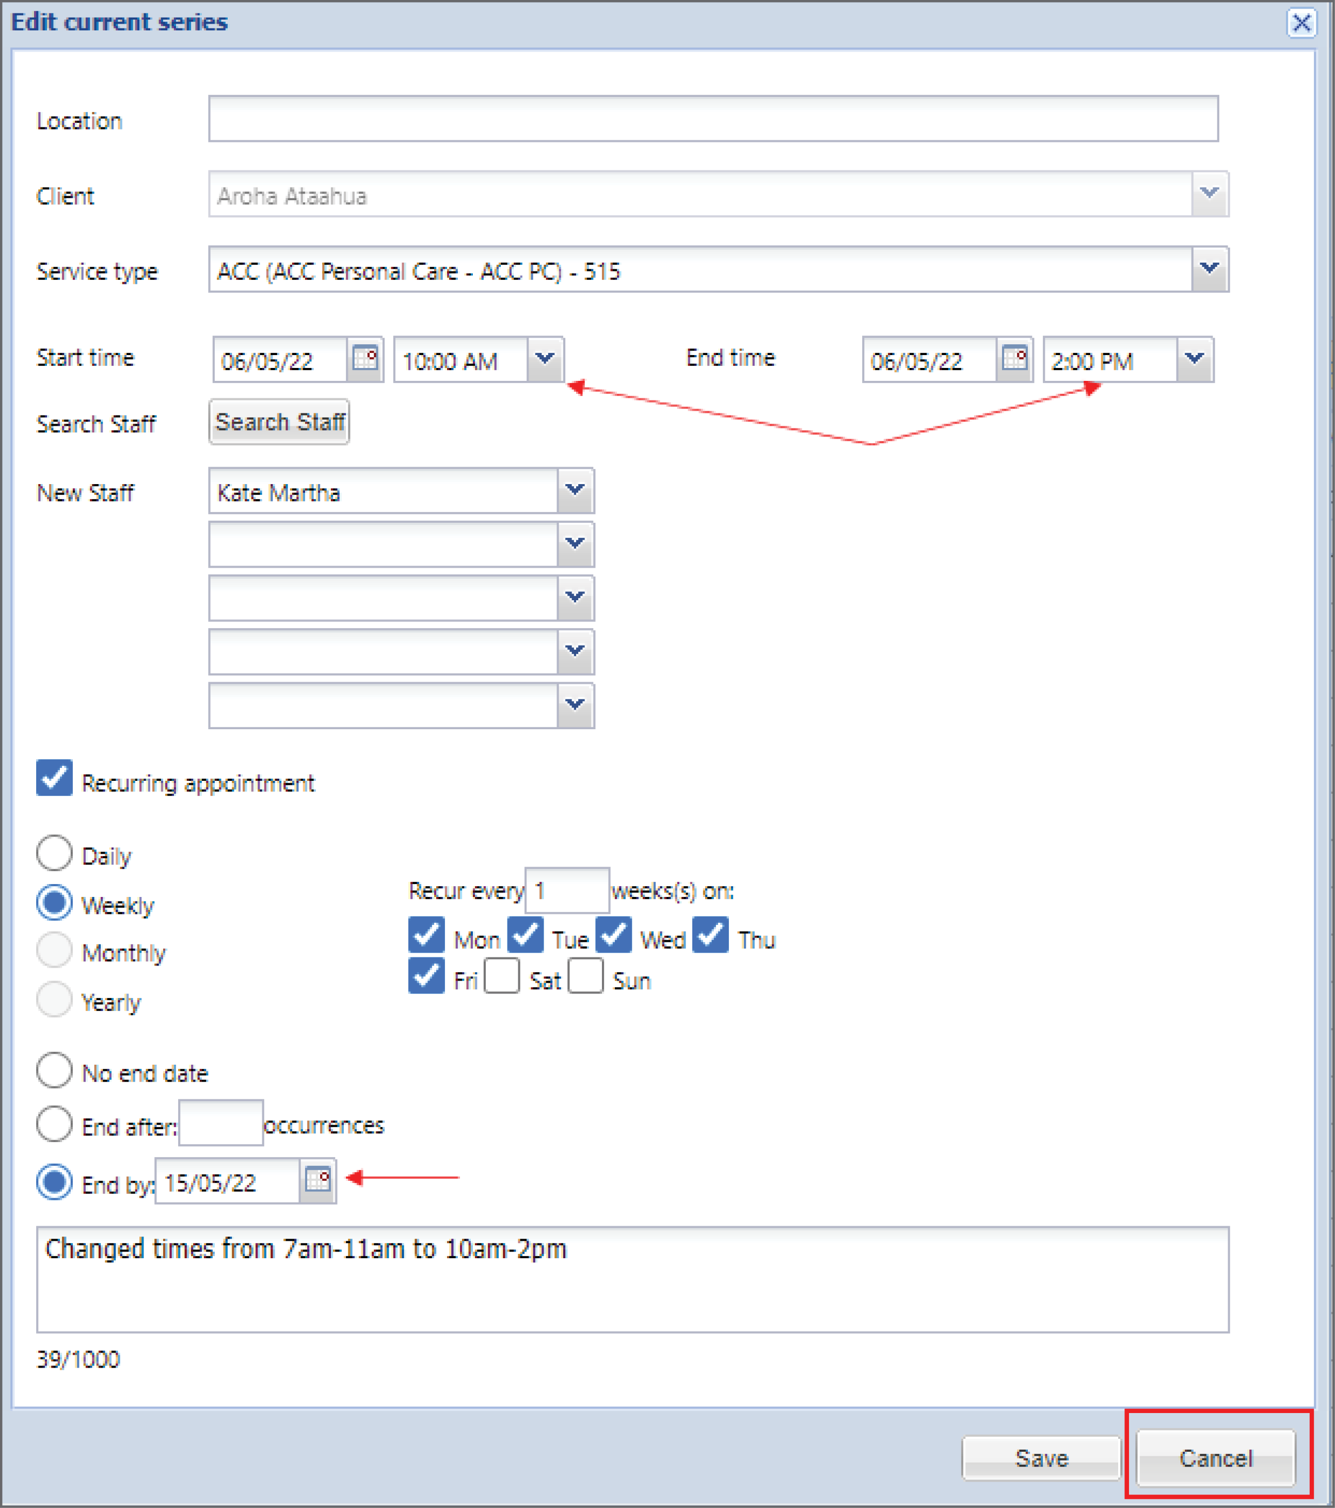Select the Monthly recurrence option

(x=55, y=950)
